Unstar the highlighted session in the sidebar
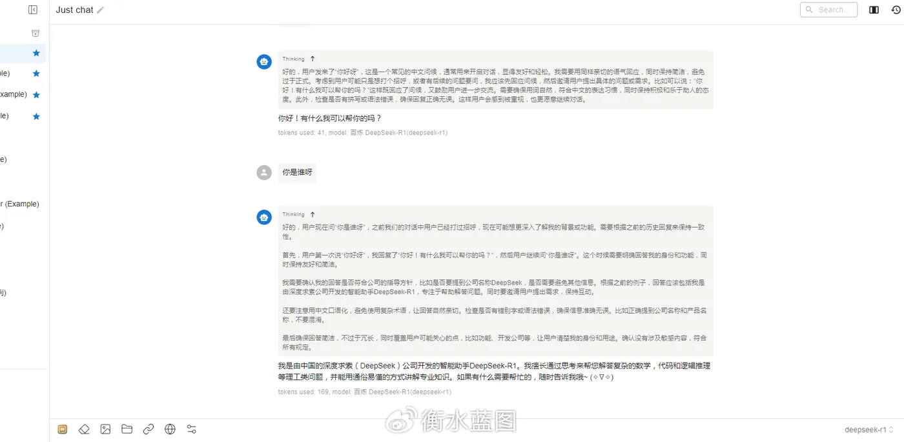The height and width of the screenshot is (442, 904). [36, 53]
